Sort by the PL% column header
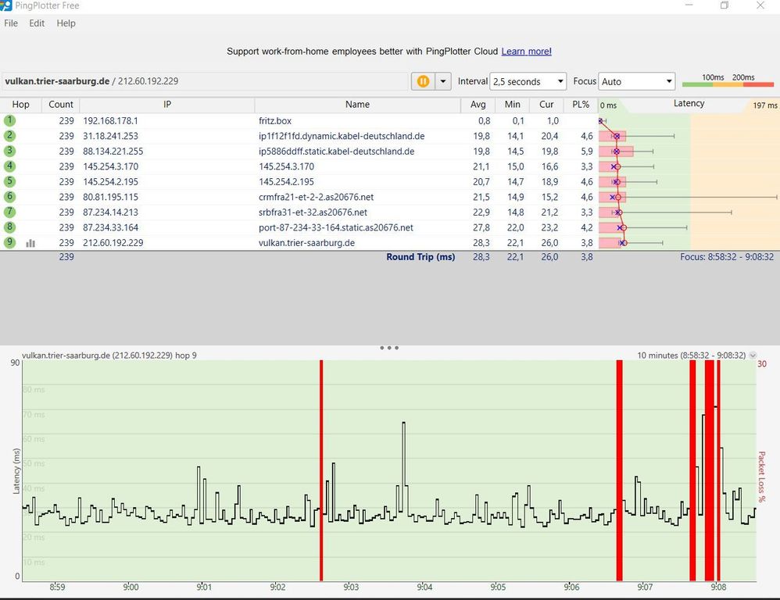The height and width of the screenshot is (600, 780). (x=580, y=105)
